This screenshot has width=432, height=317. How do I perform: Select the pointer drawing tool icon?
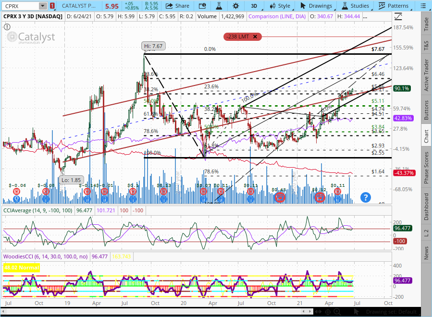tap(356, 312)
